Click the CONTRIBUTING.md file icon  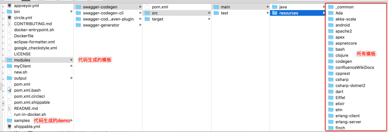(x=9, y=24)
